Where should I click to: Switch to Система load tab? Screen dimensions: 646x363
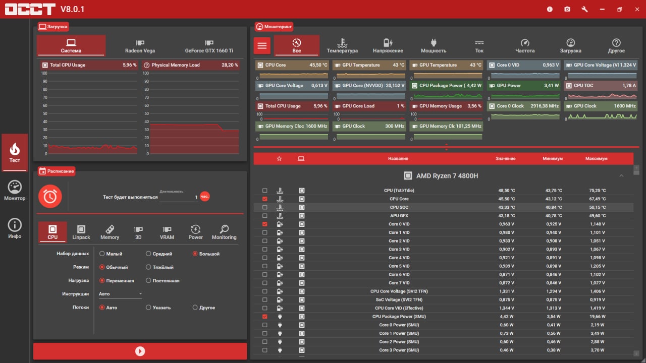(71, 46)
